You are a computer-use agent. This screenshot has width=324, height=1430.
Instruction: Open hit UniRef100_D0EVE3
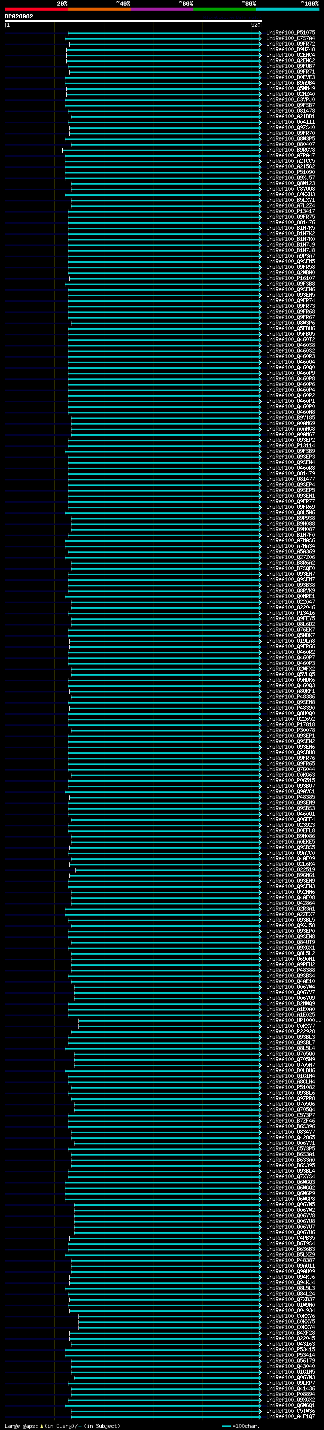(x=290, y=77)
